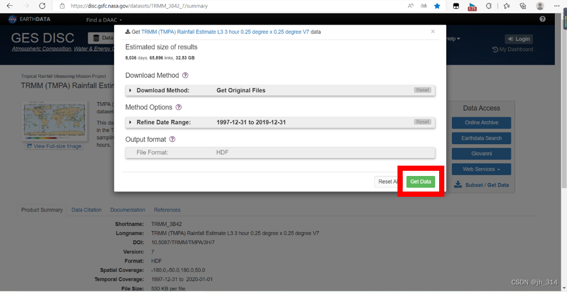Click the translate icon in address bar

(424, 6)
